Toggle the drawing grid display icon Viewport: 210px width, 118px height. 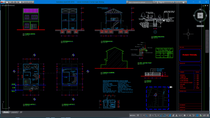[x=138, y=115]
